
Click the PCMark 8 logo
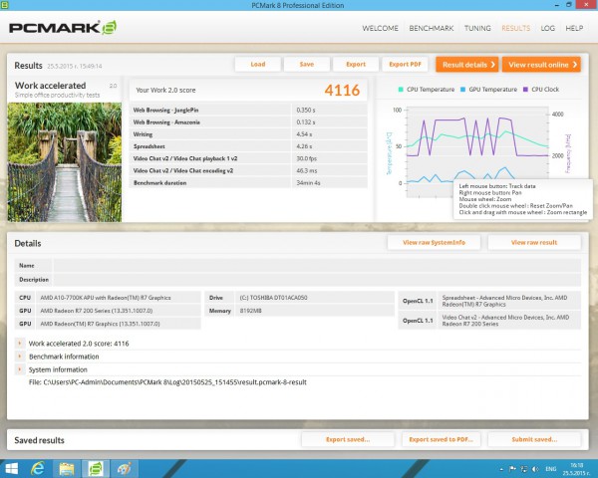(63, 28)
